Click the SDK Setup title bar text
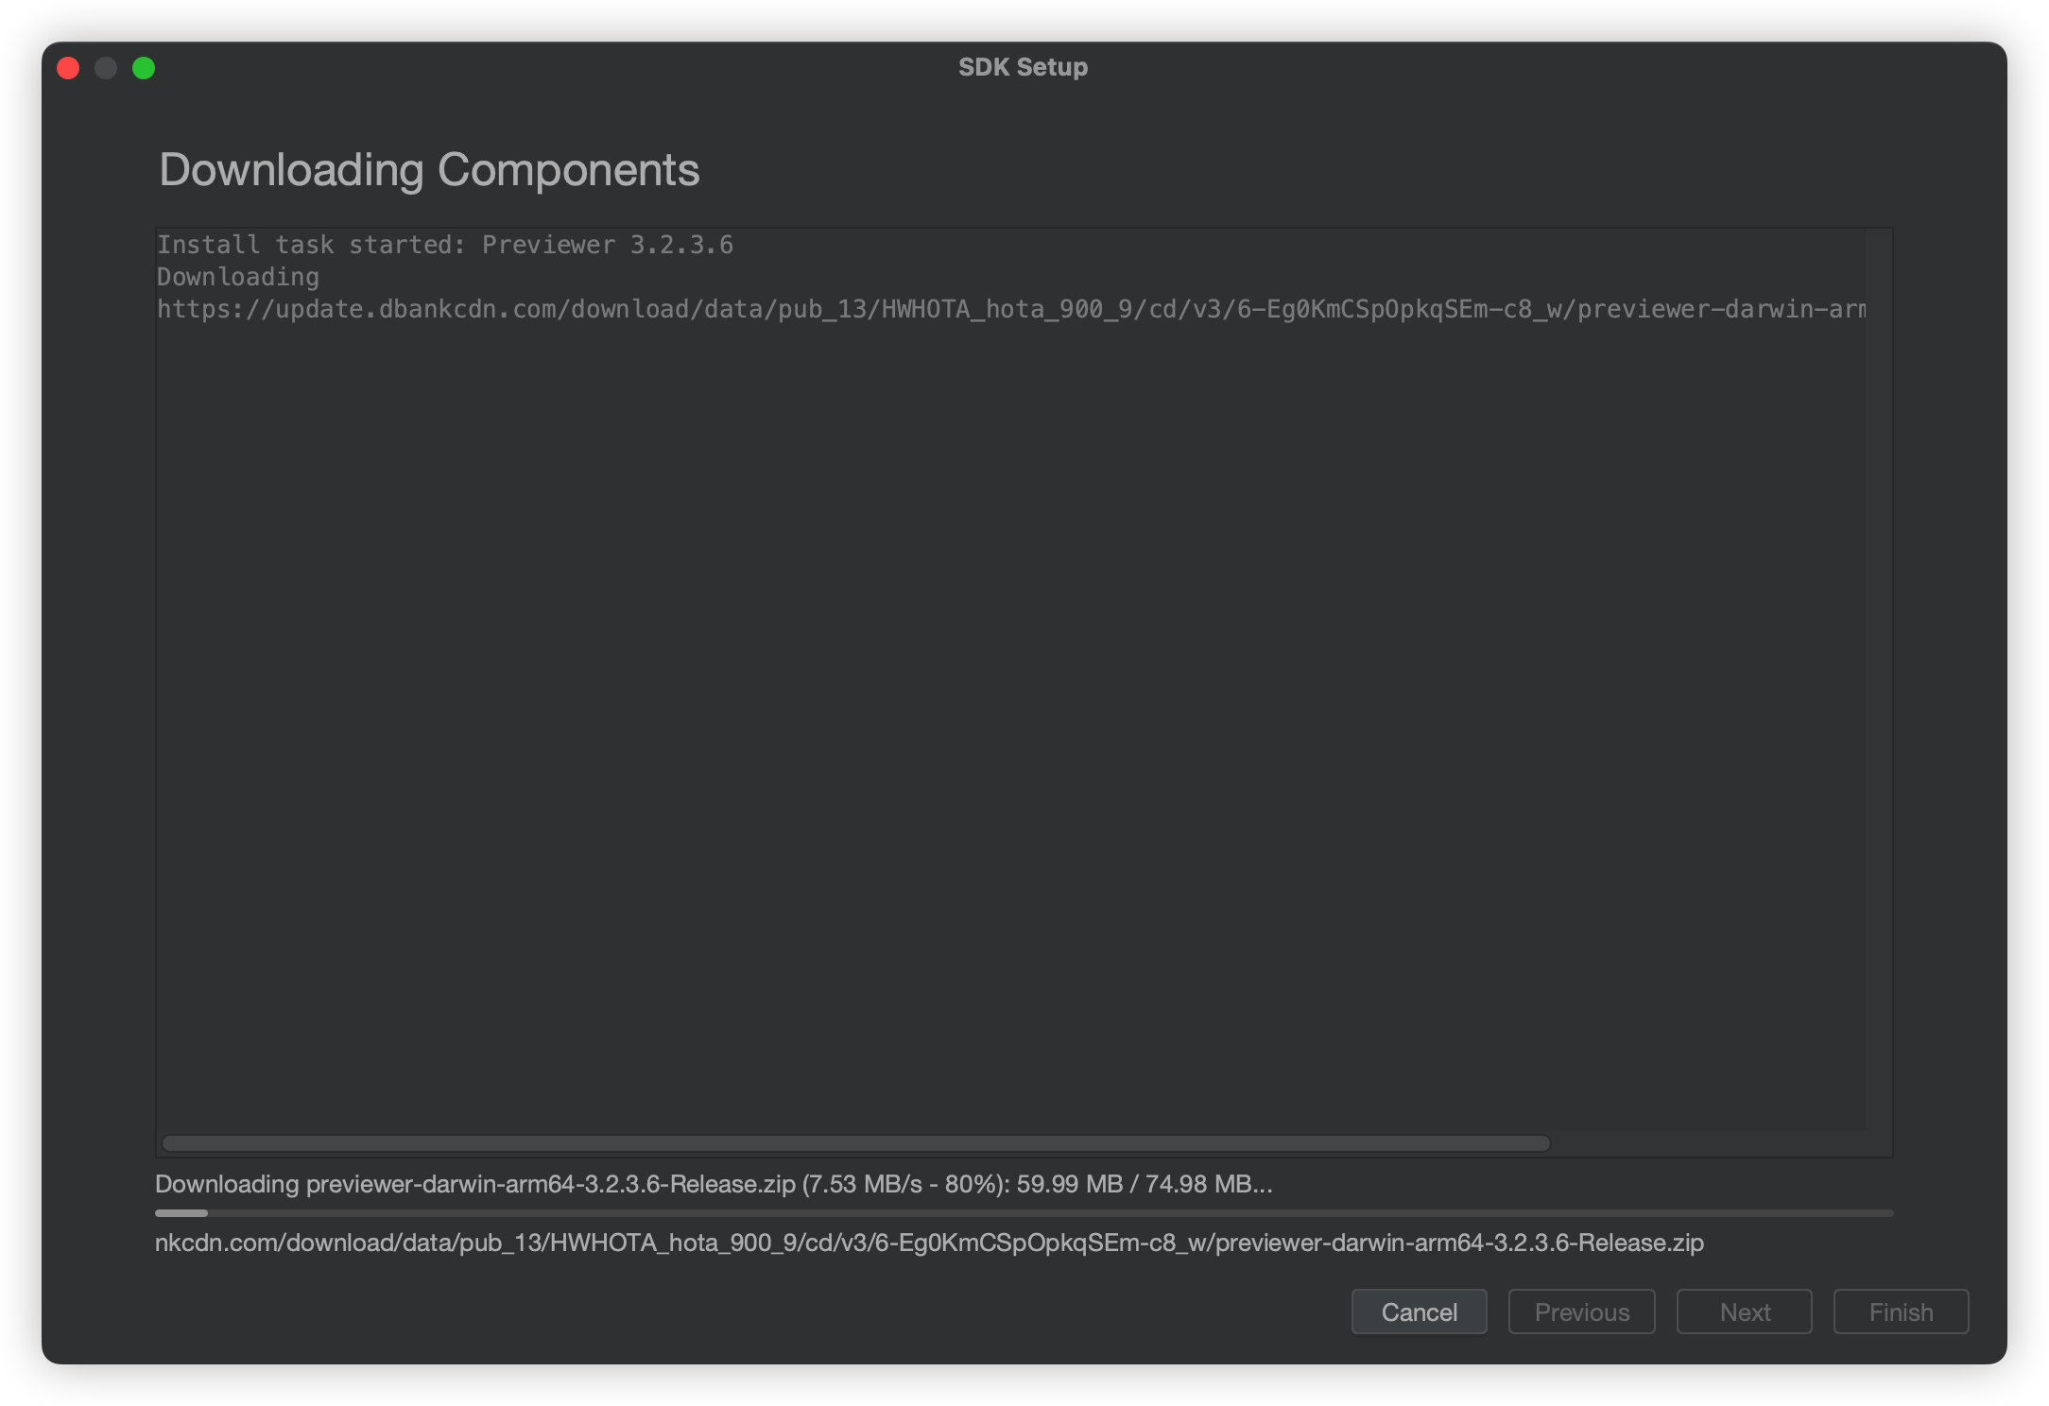The image size is (2049, 1406). point(1023,67)
